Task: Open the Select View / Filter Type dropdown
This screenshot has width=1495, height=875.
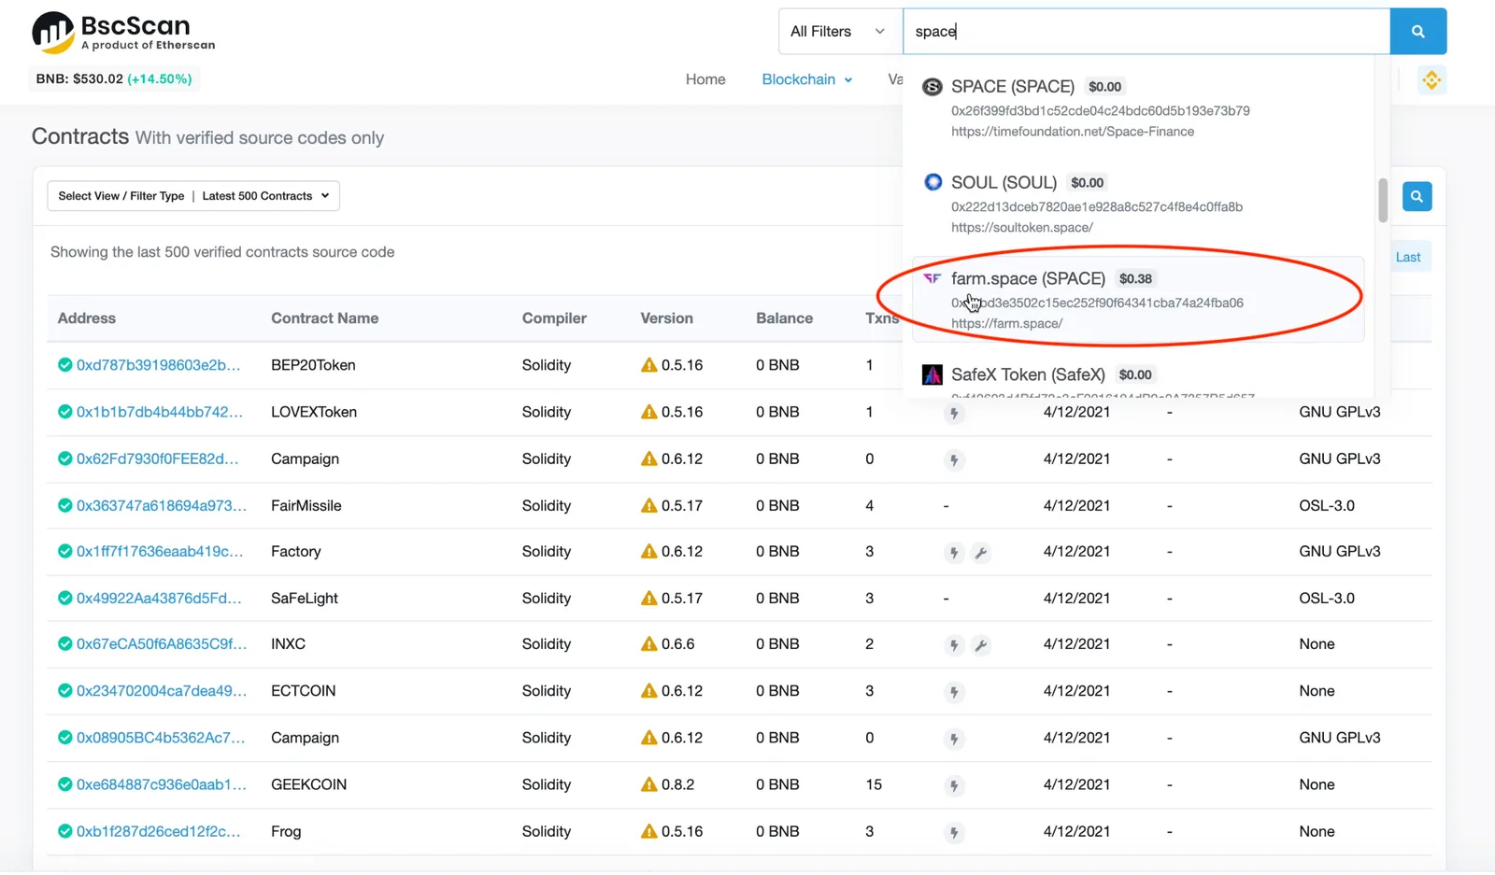Action: [x=193, y=196]
